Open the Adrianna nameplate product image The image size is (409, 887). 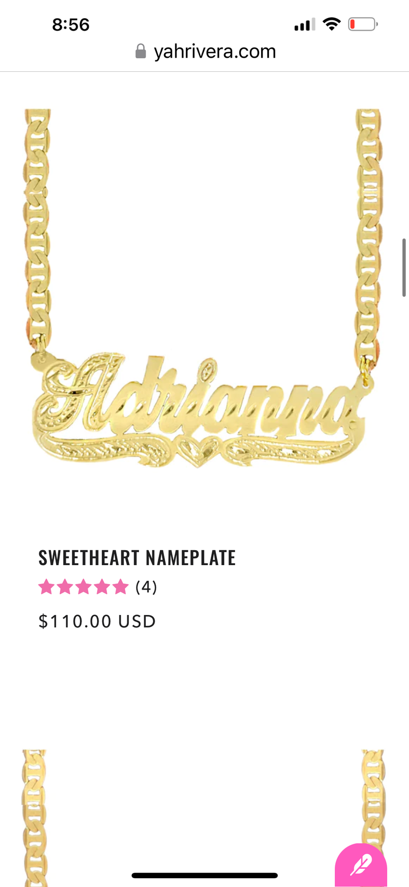pyautogui.click(x=204, y=289)
